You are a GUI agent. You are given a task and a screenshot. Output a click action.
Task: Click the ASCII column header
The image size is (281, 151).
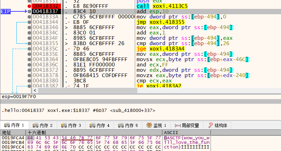(x=186, y=133)
